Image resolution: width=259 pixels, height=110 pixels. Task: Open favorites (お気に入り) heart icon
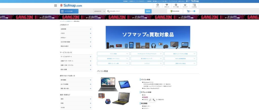point(167,5)
